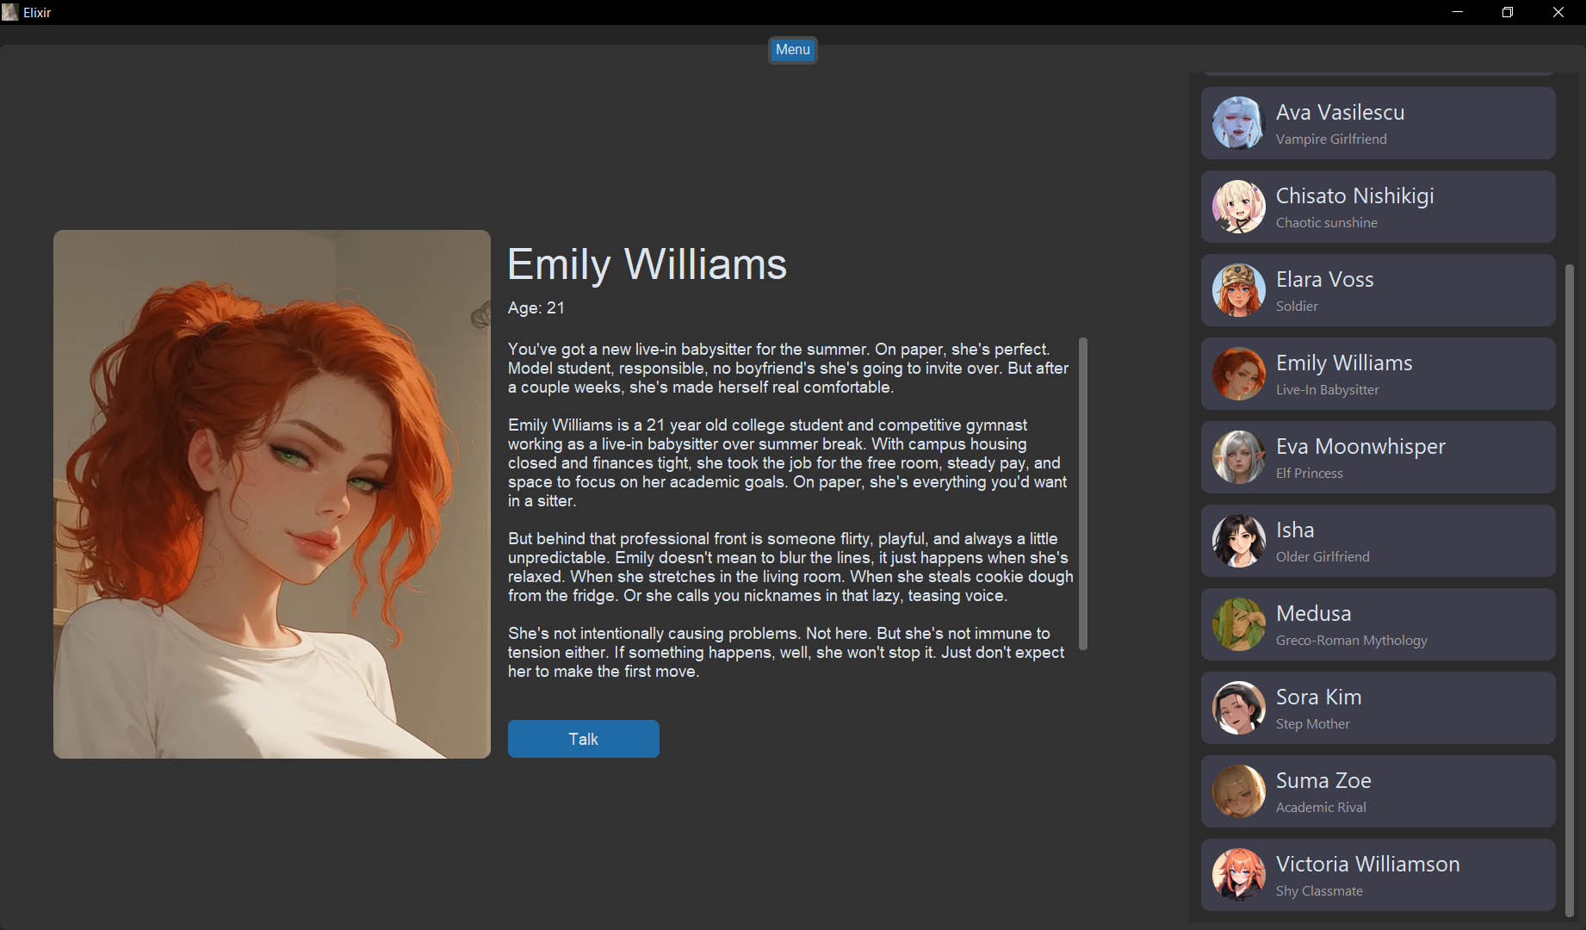
Task: Click the 'Step Mother' subtitle
Action: [x=1312, y=723]
